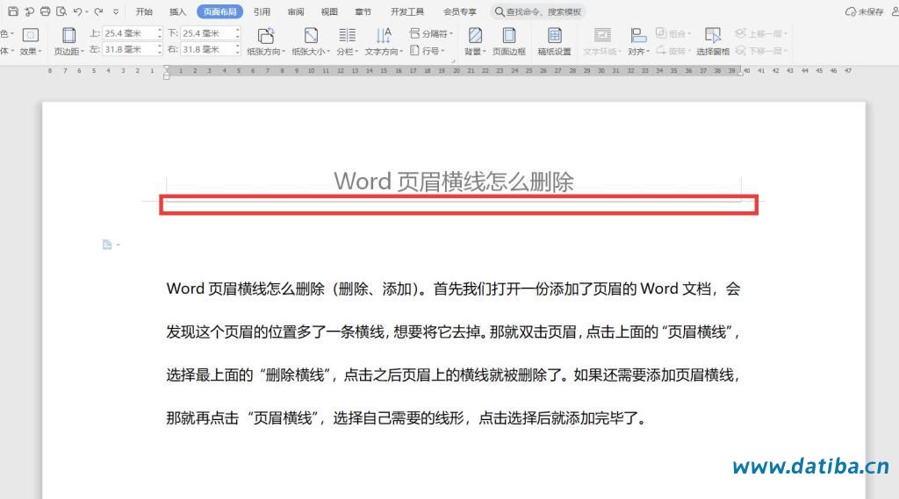Click the 下移一层 send backward button

coord(761,50)
